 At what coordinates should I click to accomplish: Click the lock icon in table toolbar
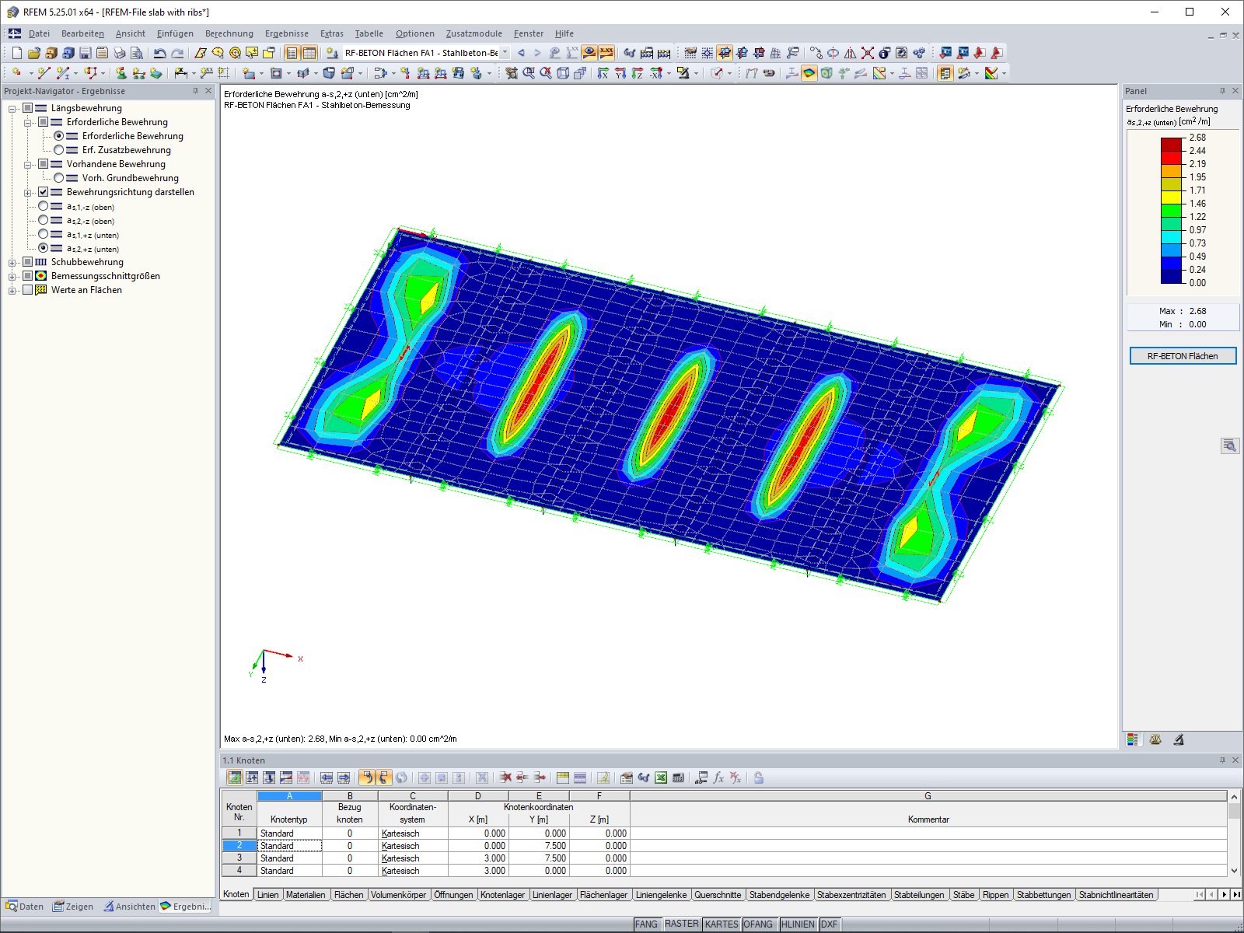point(759,777)
